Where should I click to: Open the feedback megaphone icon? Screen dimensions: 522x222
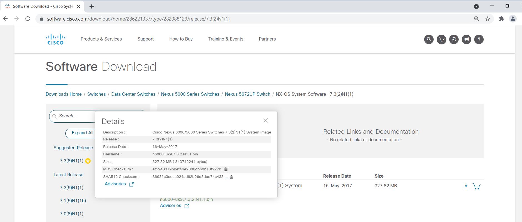click(x=466, y=39)
